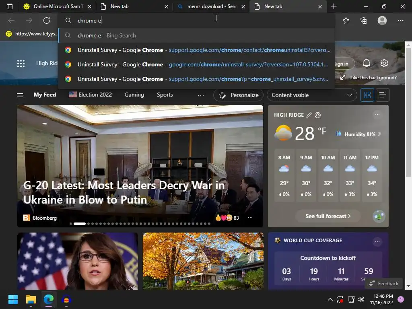Click the article reactions emoji count
This screenshot has height=309, width=412.
click(227, 218)
